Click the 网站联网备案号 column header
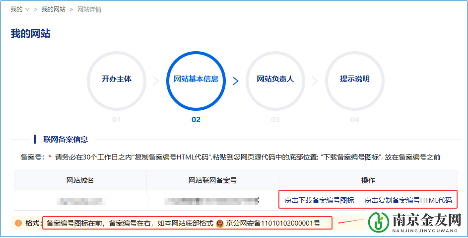 point(213,180)
